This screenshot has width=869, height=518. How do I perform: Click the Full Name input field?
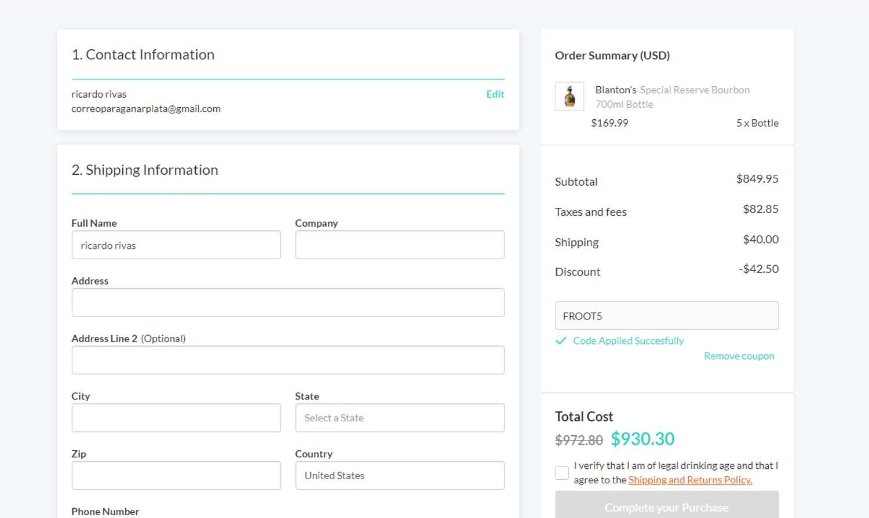176,245
